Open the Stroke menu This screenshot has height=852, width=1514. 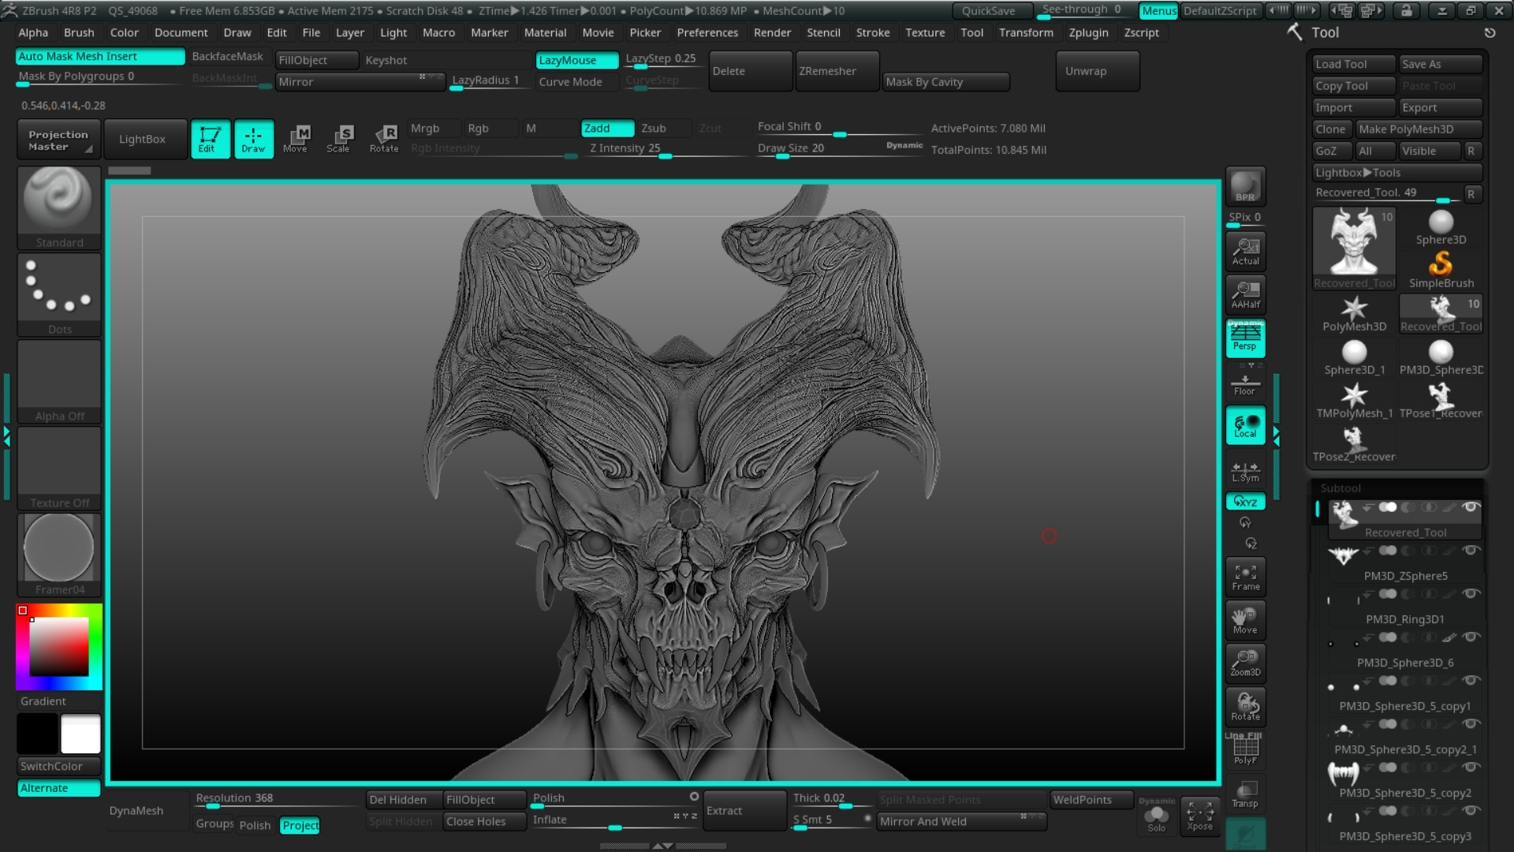pos(873,32)
